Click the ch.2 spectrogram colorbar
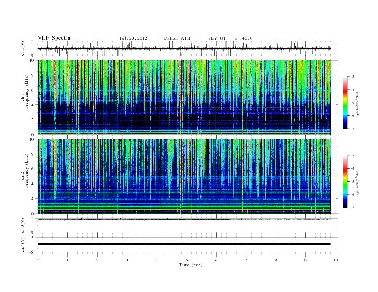378x292 pixels. pyautogui.click(x=346, y=182)
